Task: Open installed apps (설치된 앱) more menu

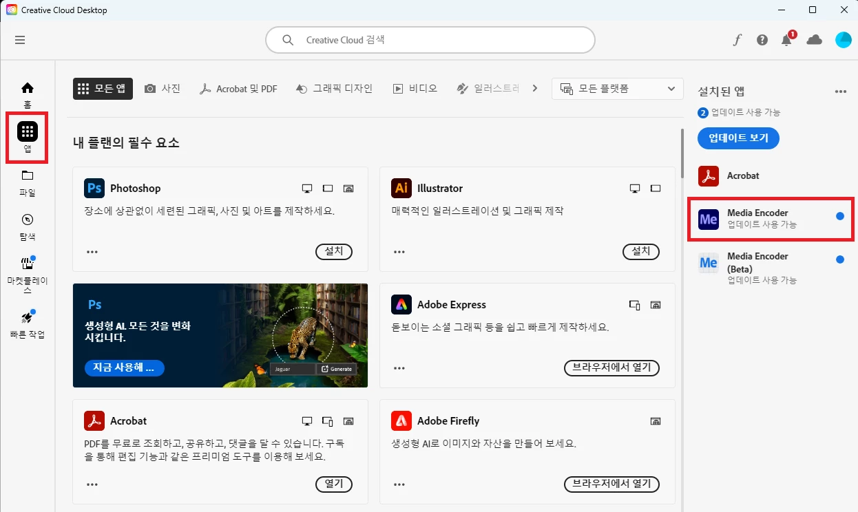Action: 840,92
